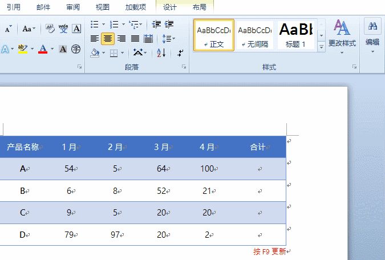Open the highlight color dropdown arrow

point(32,49)
